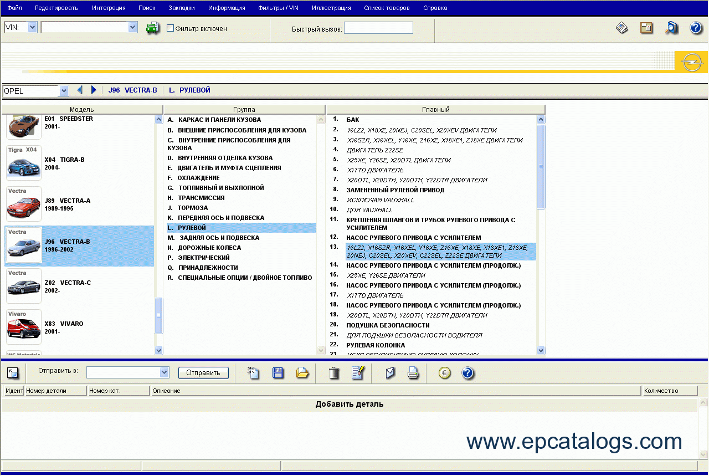Expand the 'Отправить в' dropdown

pos(164,372)
